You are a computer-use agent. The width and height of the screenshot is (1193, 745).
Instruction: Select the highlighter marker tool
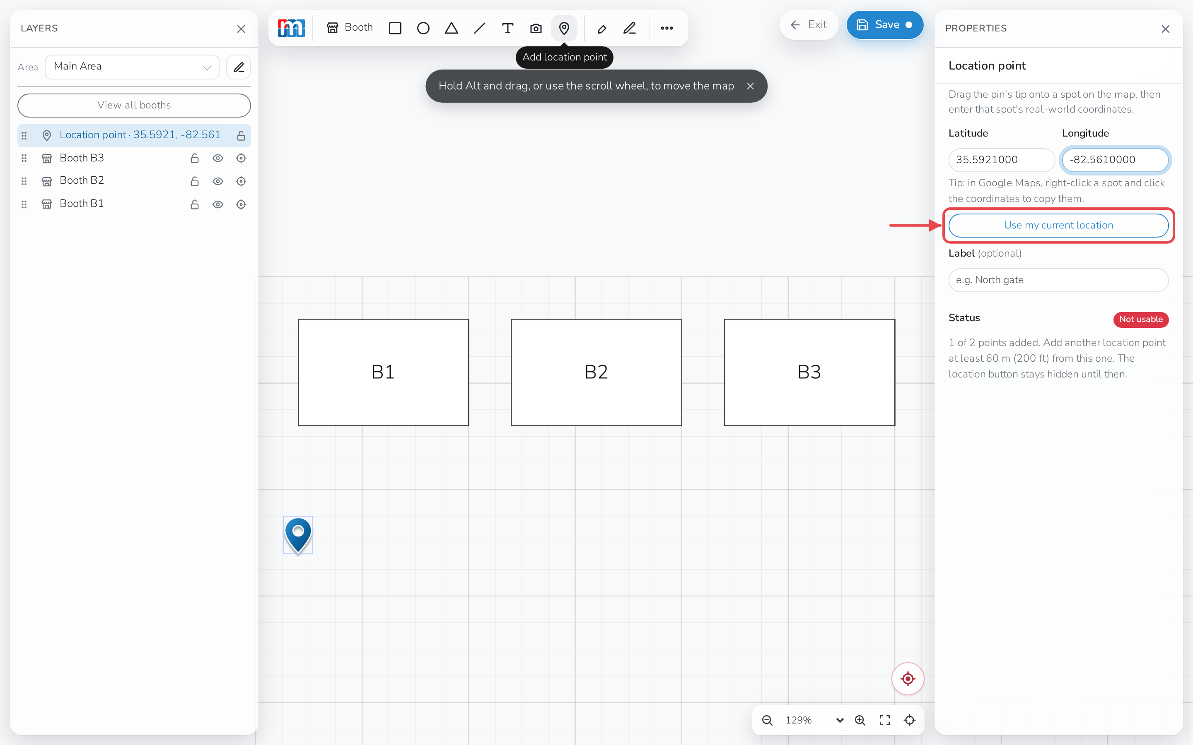tap(601, 28)
